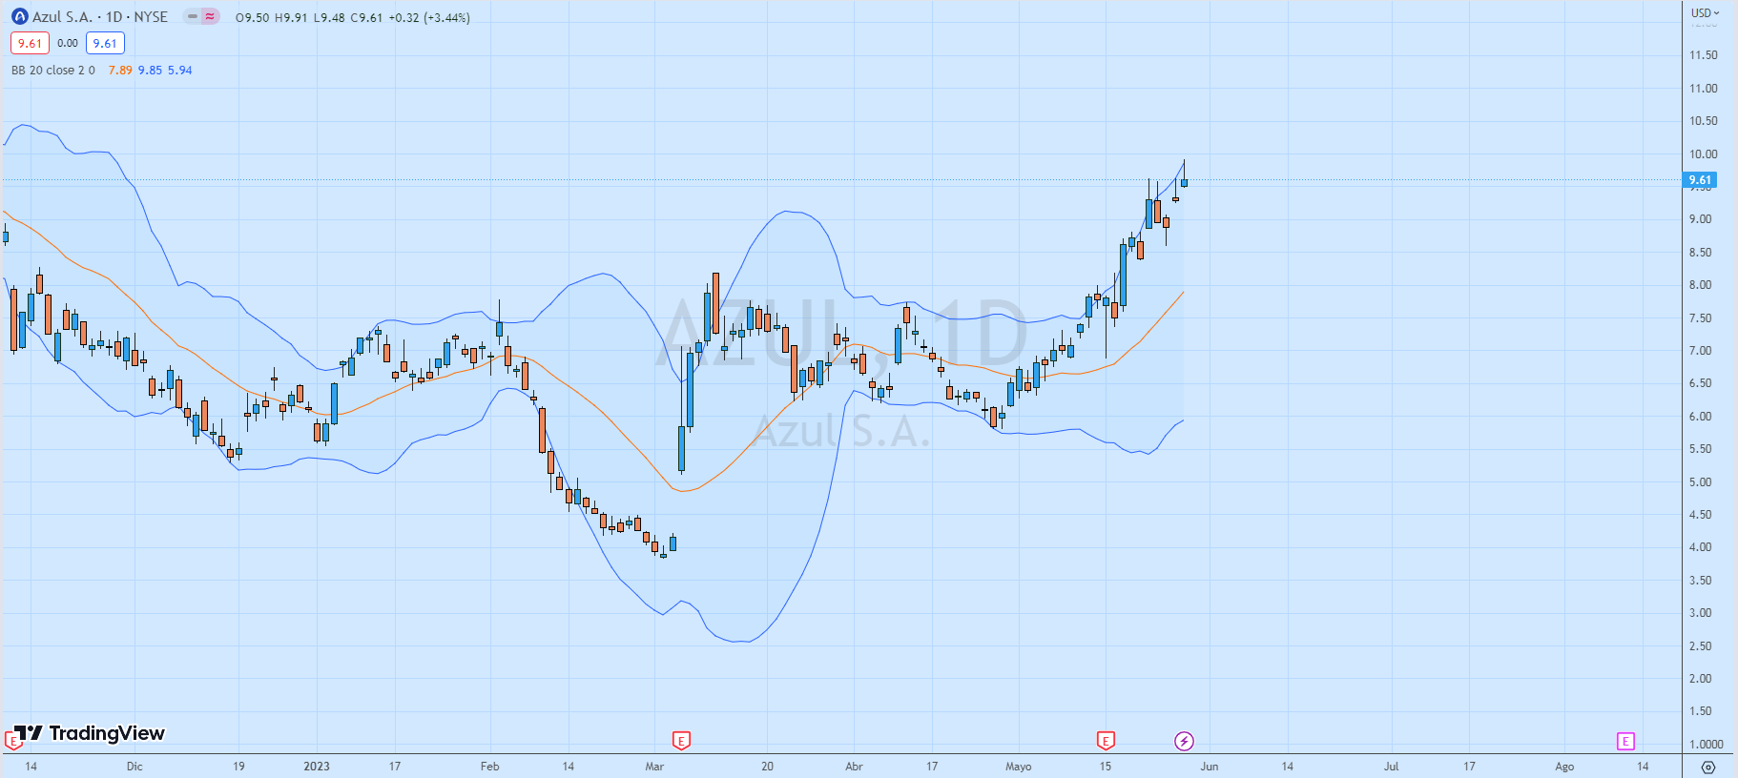Click the 3.00 price scale label
The width and height of the screenshot is (1738, 778).
click(x=1700, y=612)
